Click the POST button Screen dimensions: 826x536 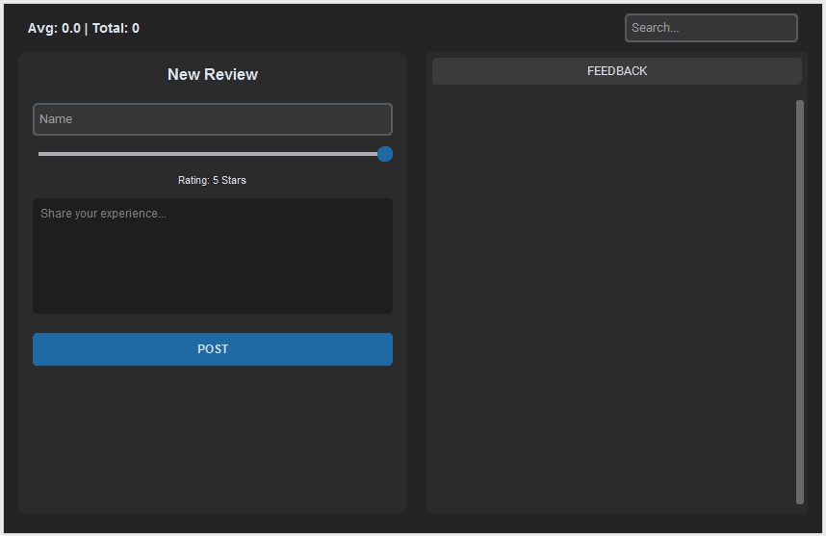(213, 349)
